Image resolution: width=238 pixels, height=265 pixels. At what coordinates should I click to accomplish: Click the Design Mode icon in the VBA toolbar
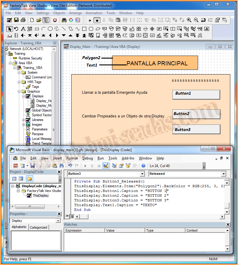(x=106, y=166)
